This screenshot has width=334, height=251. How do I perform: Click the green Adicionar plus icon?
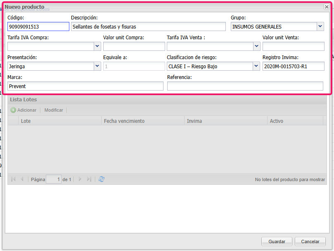click(13, 110)
